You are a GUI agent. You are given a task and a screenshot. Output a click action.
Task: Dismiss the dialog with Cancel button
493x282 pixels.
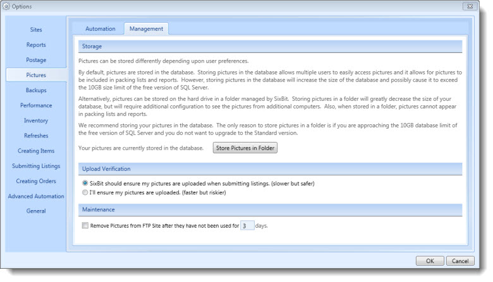coord(460,261)
